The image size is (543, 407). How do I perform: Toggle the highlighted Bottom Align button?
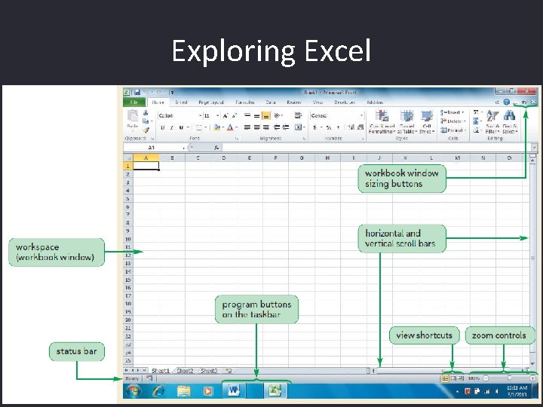point(266,115)
